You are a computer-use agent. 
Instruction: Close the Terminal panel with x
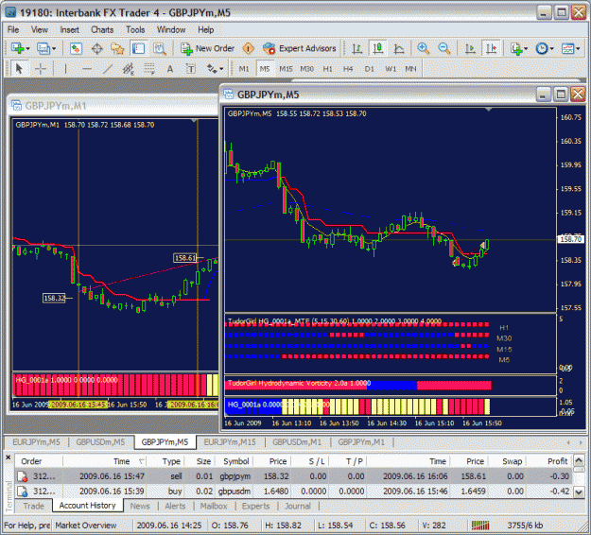[8, 457]
